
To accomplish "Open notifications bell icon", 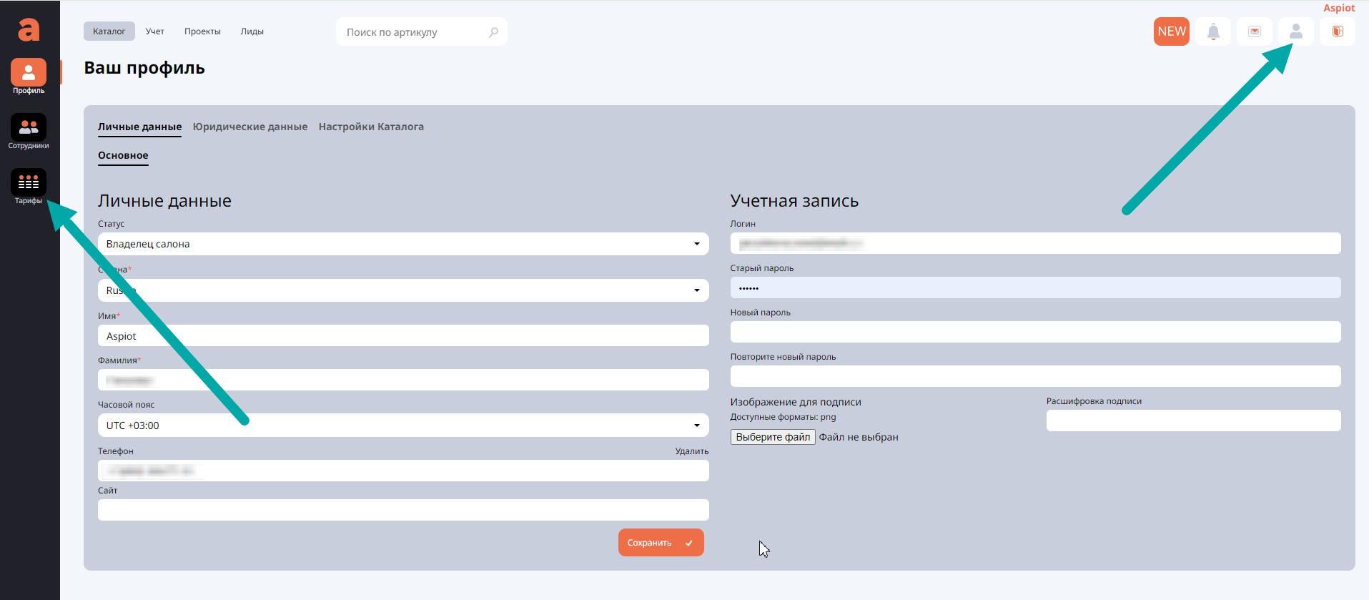I will click(x=1213, y=31).
